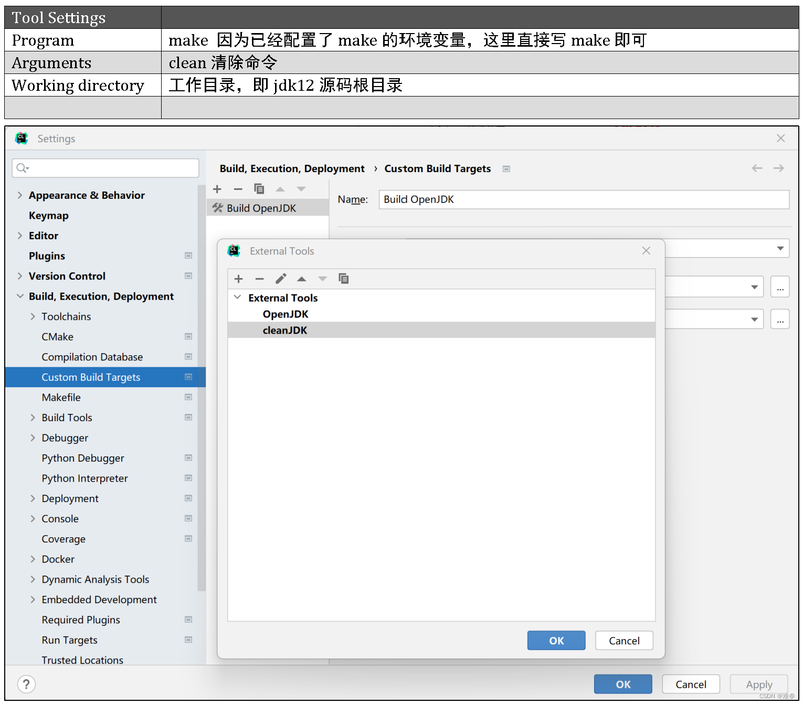Viewport: 803px width, 704px height.
Task: Select the OpenJDK external tool
Action: 286,314
